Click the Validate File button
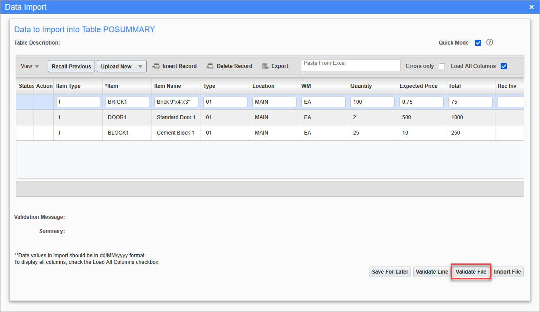This screenshot has height=312, width=540. point(471,271)
